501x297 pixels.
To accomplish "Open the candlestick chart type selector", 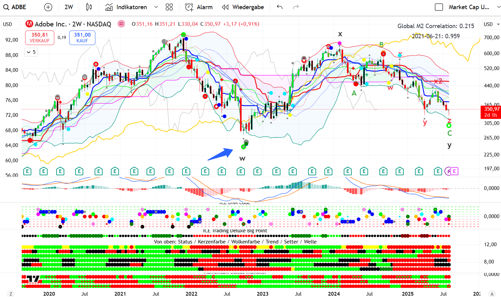I will point(89,7).
